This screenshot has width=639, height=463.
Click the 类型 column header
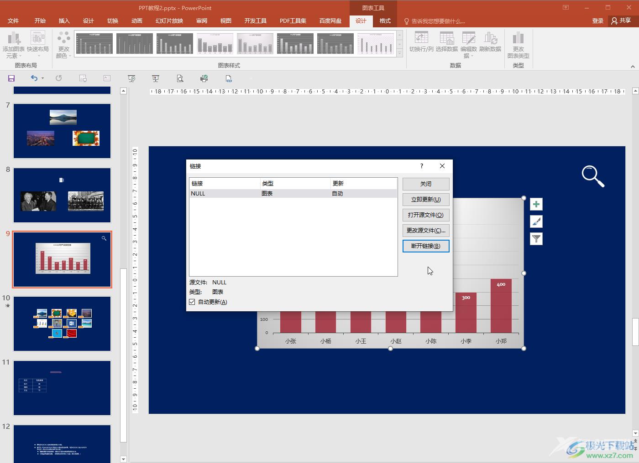tap(295, 183)
